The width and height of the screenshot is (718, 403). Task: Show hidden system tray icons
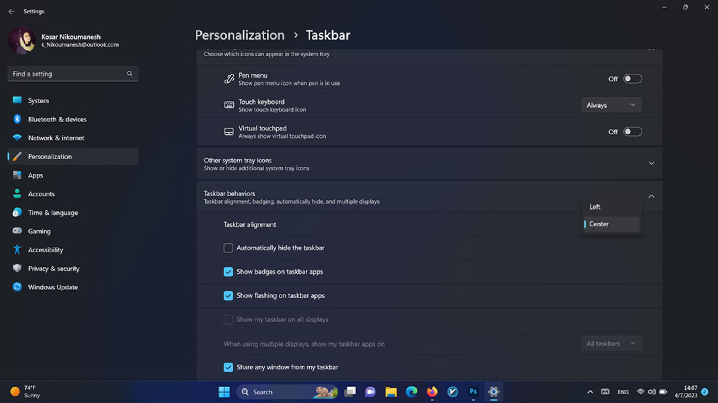[x=590, y=392]
